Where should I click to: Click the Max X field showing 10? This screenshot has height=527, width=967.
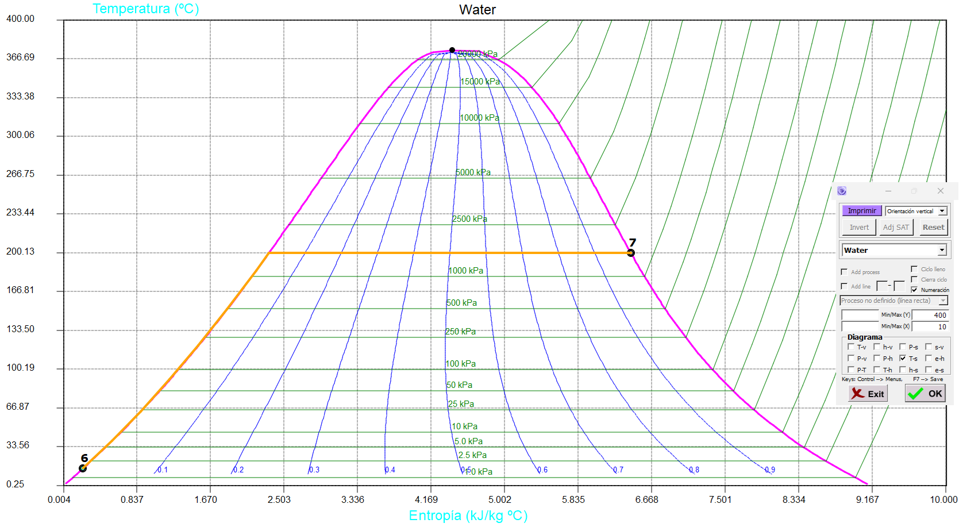[929, 326]
